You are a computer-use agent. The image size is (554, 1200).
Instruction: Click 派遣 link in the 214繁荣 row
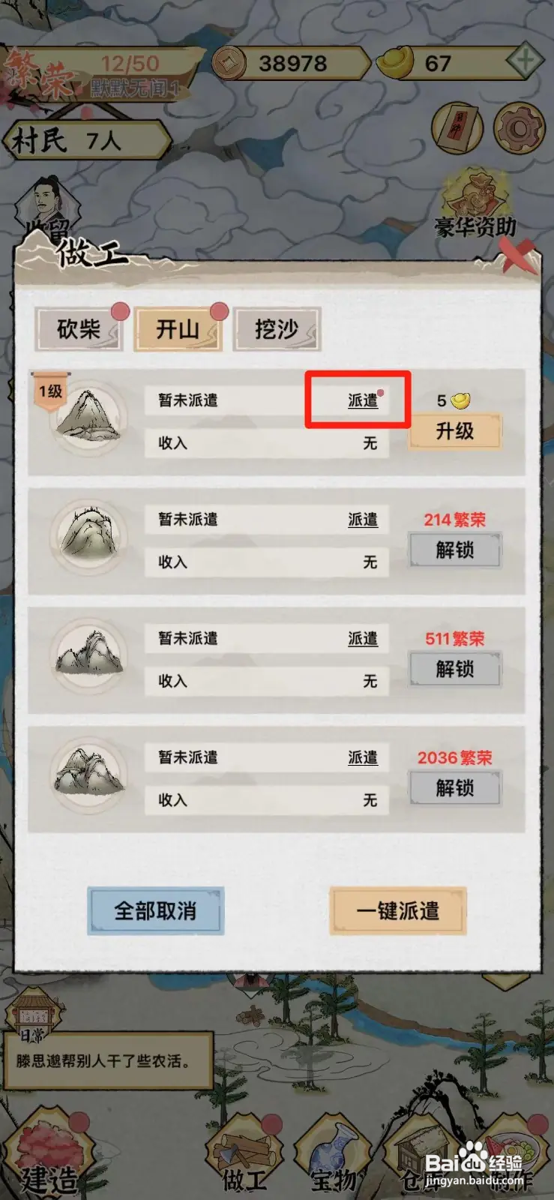(363, 520)
